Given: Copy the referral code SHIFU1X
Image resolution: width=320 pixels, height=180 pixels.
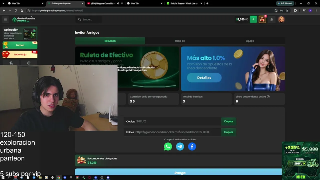Looking at the screenshot, I should pyautogui.click(x=228, y=121).
